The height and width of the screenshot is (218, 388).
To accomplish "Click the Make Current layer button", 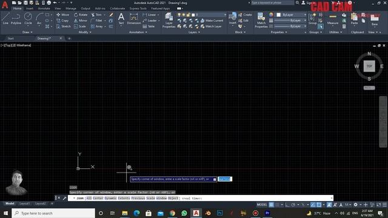I will (x=212, y=21).
